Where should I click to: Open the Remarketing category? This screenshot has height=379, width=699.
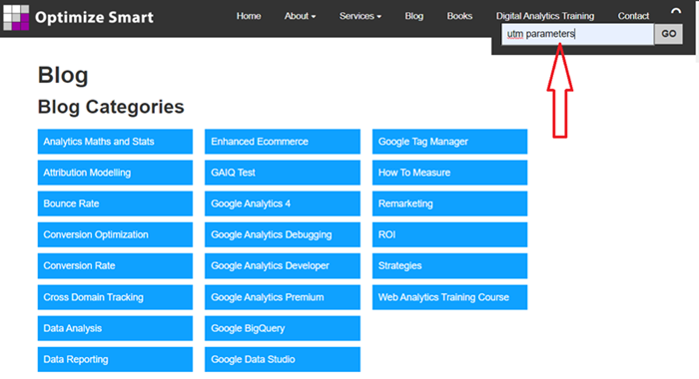coord(449,203)
